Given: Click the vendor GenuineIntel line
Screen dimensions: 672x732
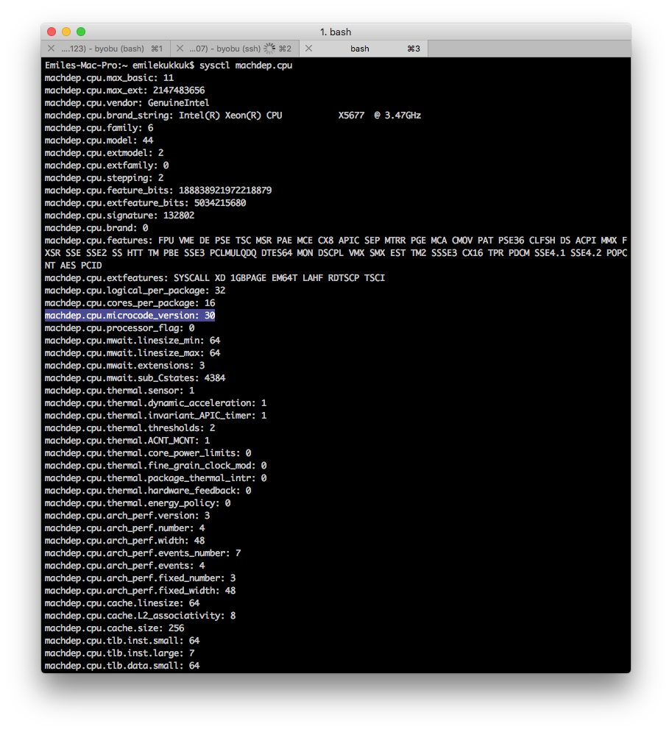Looking at the screenshot, I should click(x=127, y=103).
